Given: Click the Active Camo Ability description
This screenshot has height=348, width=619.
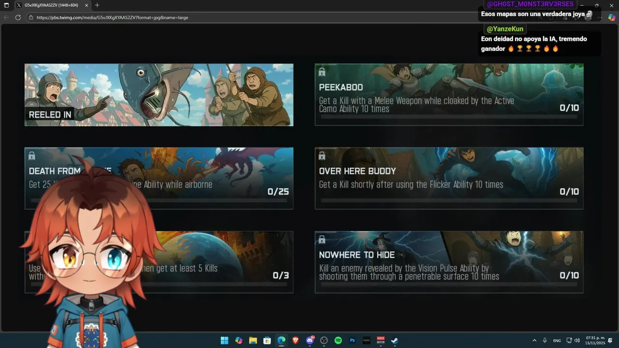Looking at the screenshot, I should point(416,105).
